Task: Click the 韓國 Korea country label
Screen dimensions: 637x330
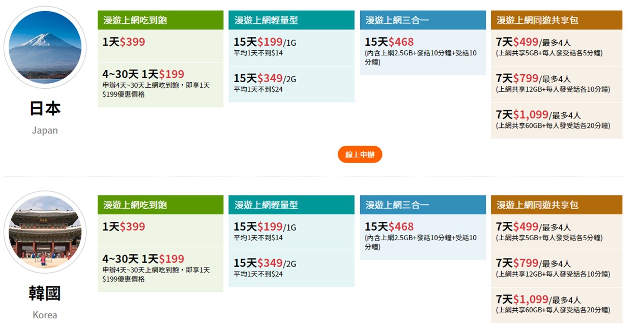Action: point(45,293)
